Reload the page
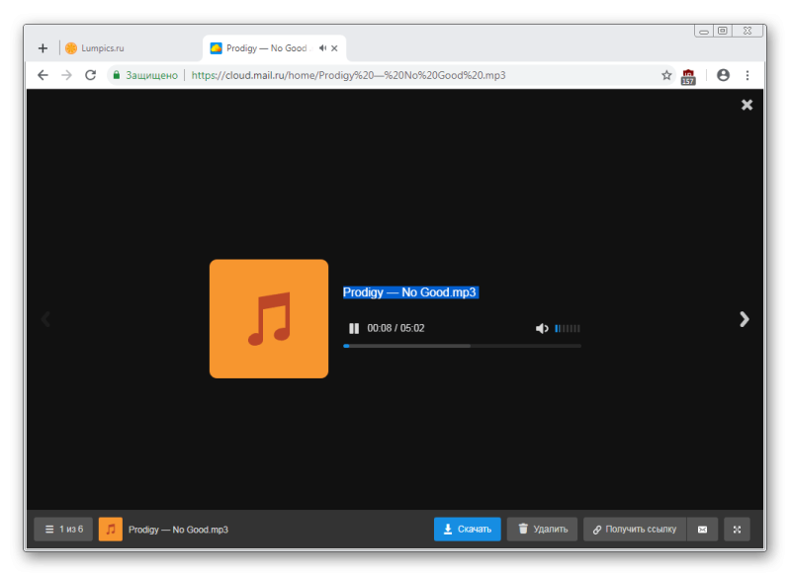Screen dimensions: 791x576 (x=90, y=75)
